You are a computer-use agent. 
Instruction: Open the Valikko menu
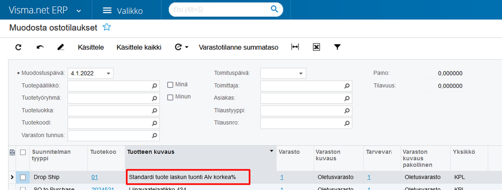tap(123, 11)
